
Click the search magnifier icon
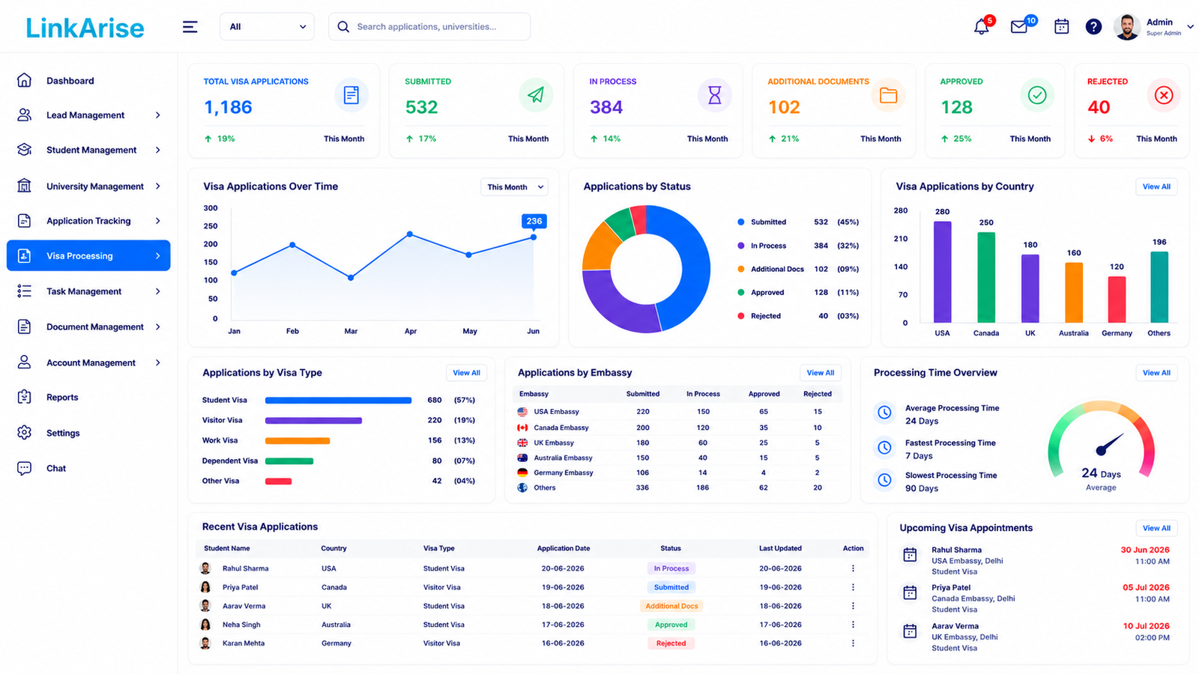(343, 27)
